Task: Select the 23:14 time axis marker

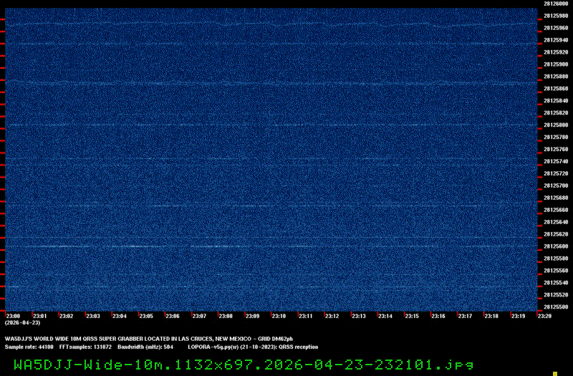Action: tap(385, 316)
